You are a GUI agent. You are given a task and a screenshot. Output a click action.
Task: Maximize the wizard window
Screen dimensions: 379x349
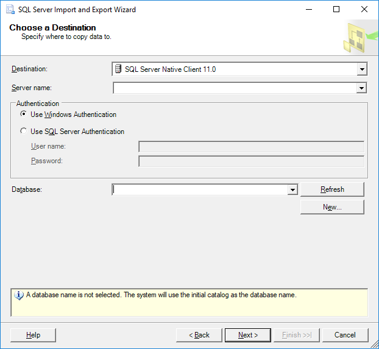click(336, 9)
